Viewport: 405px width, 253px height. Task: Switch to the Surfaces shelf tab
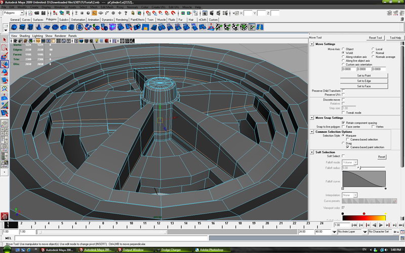click(x=38, y=20)
